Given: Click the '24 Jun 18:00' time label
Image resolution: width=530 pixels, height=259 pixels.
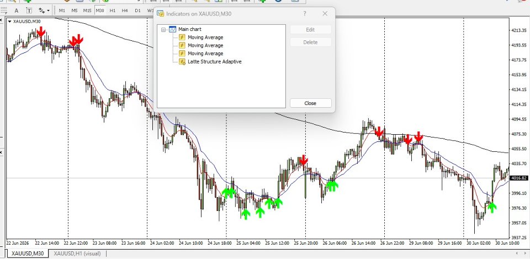Looking at the screenshot, I should pos(220,243).
